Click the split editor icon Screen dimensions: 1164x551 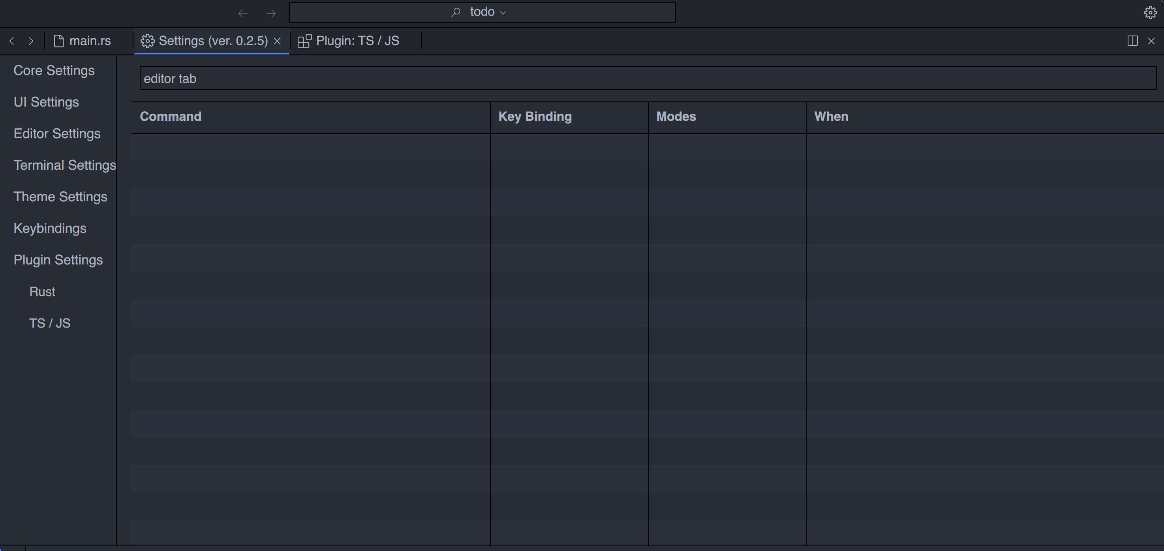pos(1132,41)
